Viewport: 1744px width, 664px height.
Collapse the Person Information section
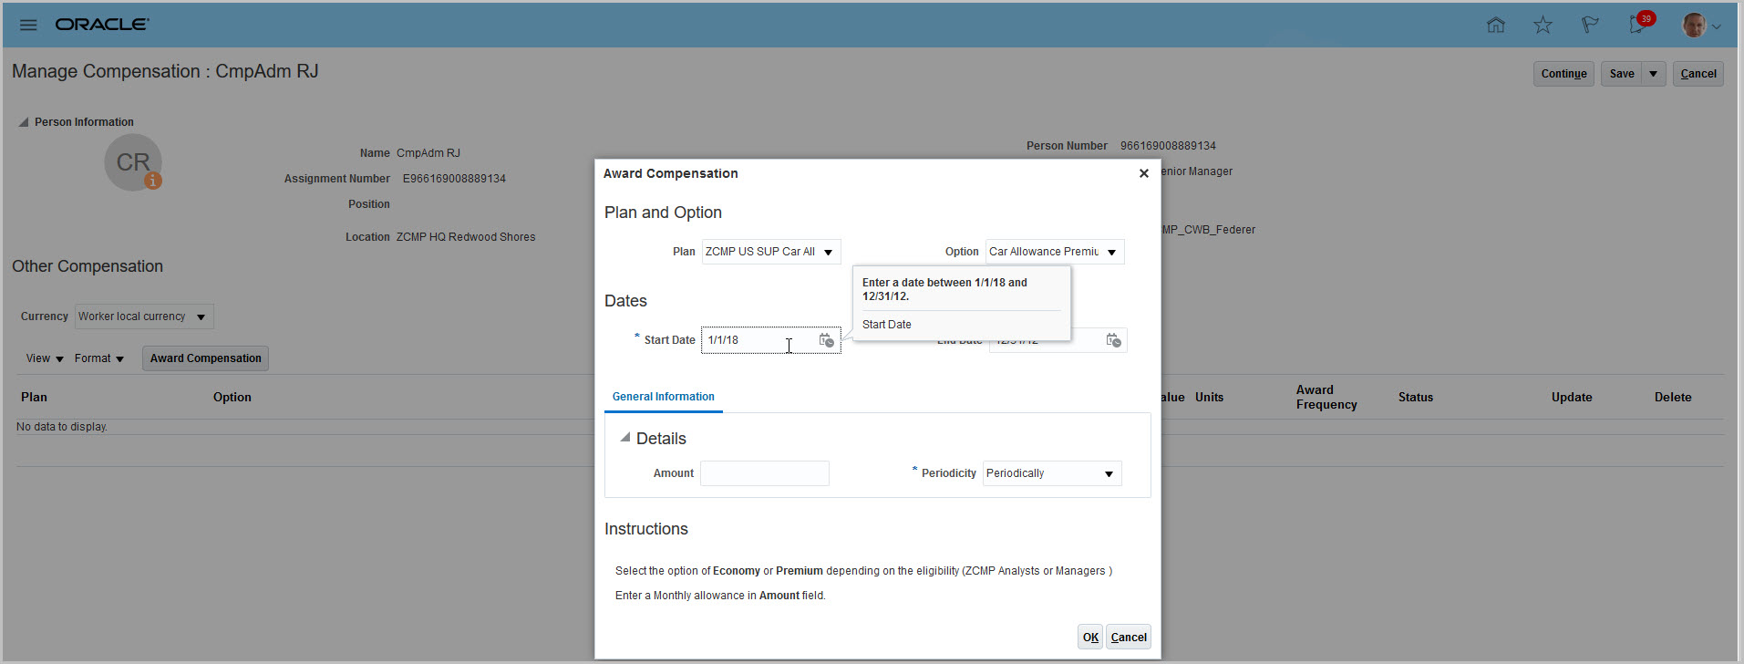pos(24,122)
